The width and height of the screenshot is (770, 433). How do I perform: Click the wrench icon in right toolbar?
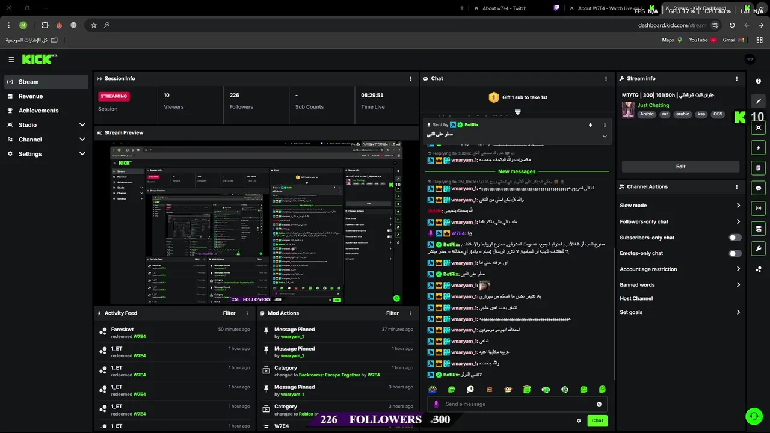[x=758, y=249]
